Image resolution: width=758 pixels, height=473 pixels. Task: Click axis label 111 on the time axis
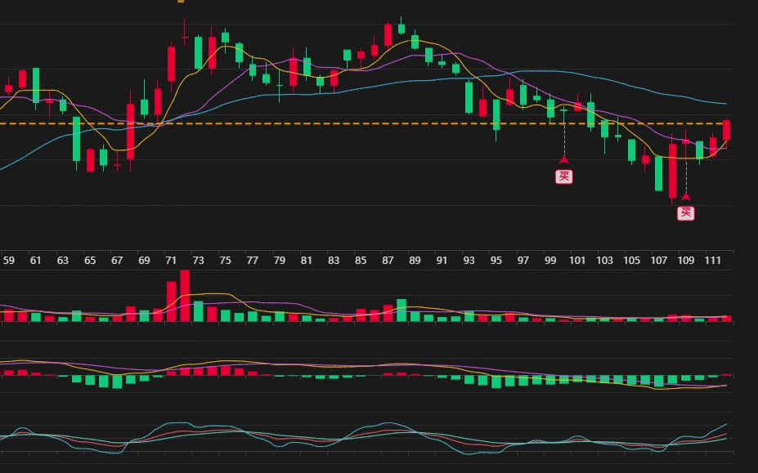712,261
